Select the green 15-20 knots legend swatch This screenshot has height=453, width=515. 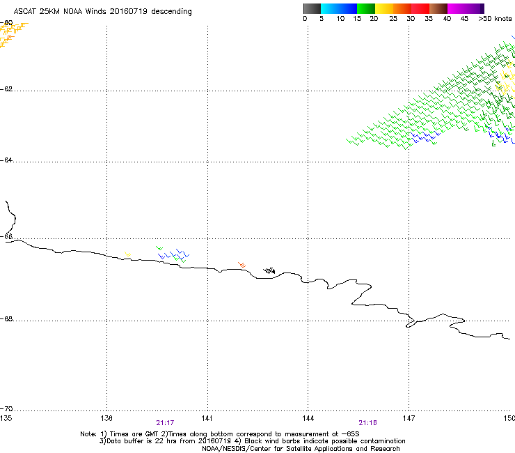(x=366, y=8)
